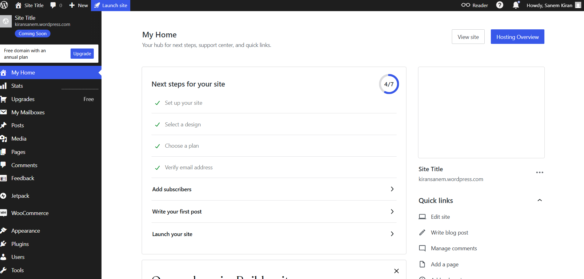Dismiss the lower card with X

pos(396,271)
